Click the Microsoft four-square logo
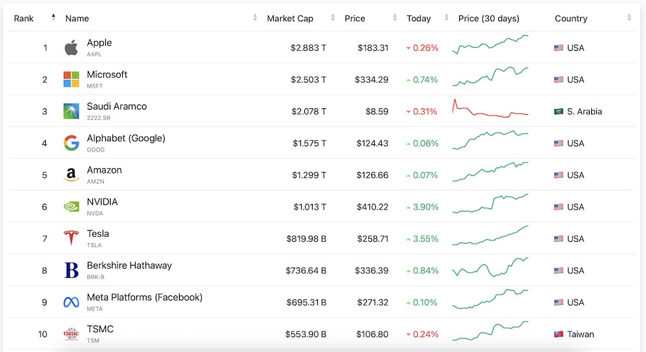 coord(71,79)
